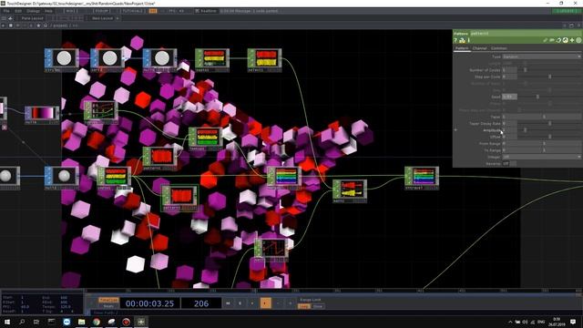
Task: Open the Python help icon in parameter panel
Action: 462,40
